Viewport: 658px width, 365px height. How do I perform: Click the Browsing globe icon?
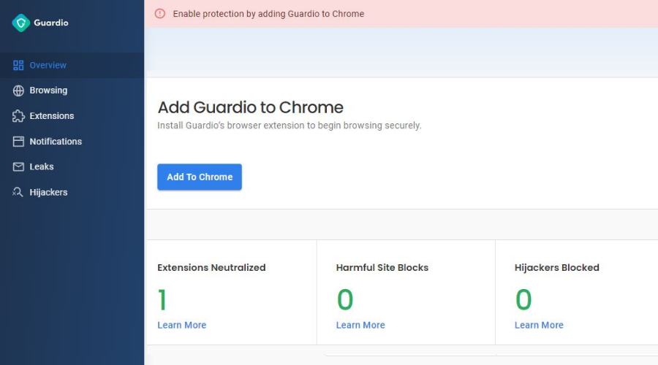[x=18, y=91]
